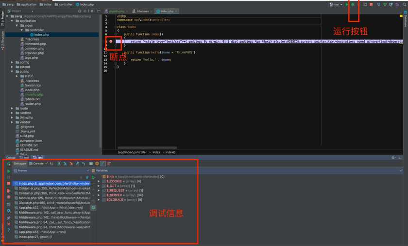Expand the $GLOBALS variable
Image resolution: width=408 pixels, height=246 pixels.
point(99,200)
